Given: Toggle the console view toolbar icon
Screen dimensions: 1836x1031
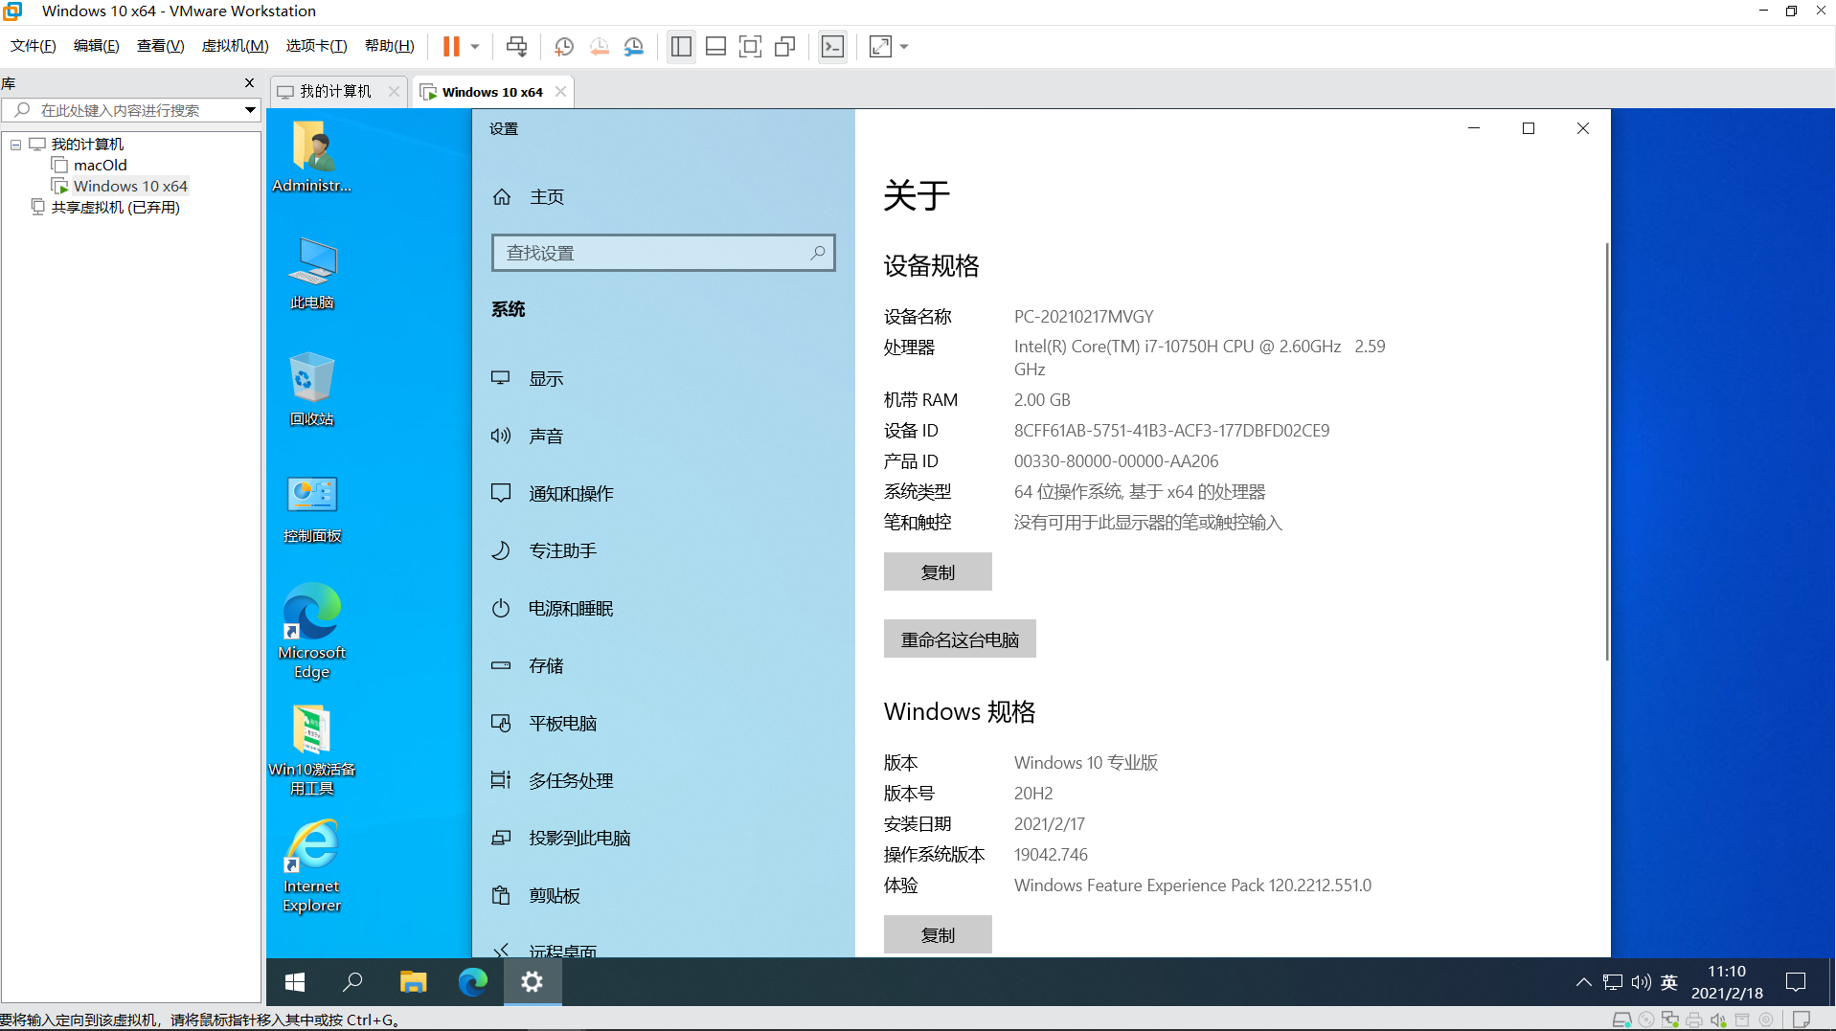Looking at the screenshot, I should pyautogui.click(x=832, y=46).
